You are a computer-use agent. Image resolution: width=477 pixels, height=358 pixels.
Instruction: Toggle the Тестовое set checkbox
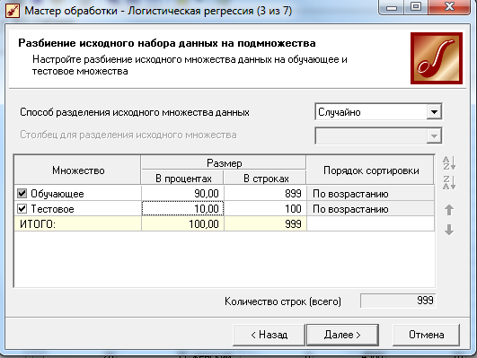point(22,208)
